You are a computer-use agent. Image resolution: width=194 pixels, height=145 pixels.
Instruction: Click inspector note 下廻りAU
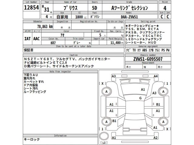(x=31, y=75)
